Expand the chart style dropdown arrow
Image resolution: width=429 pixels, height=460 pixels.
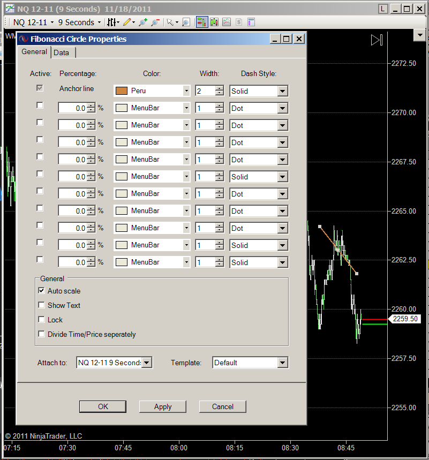click(118, 22)
